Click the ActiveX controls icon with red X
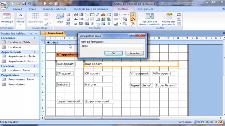 pos(133,24)
